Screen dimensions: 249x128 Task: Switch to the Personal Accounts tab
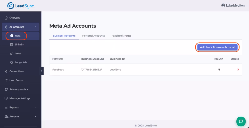click(93, 36)
